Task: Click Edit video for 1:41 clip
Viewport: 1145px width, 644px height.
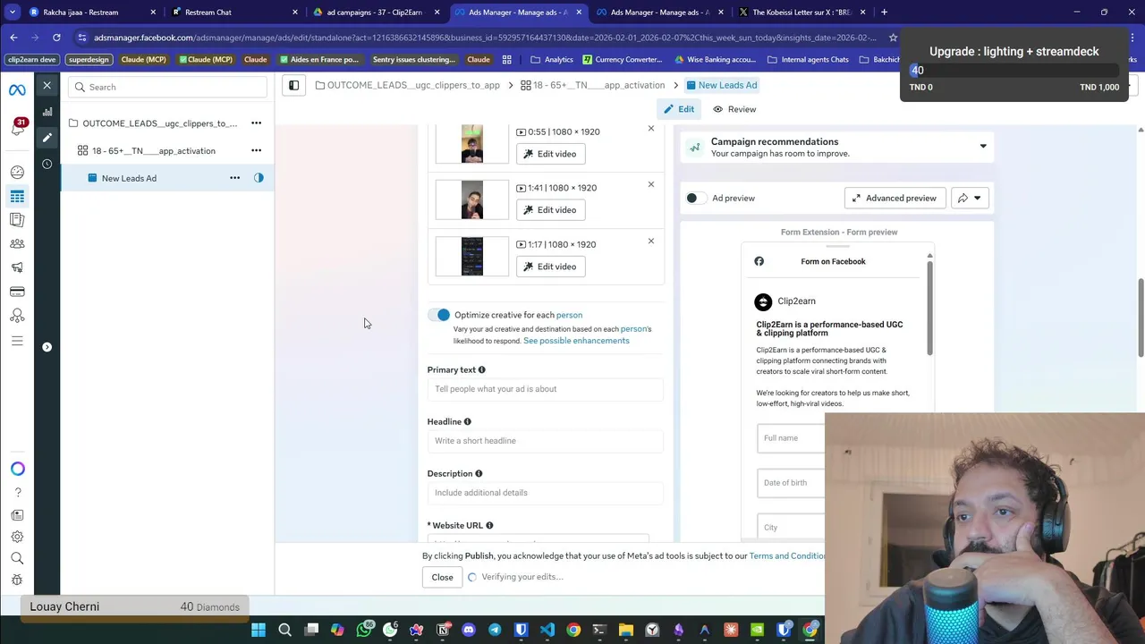Action: pos(550,210)
